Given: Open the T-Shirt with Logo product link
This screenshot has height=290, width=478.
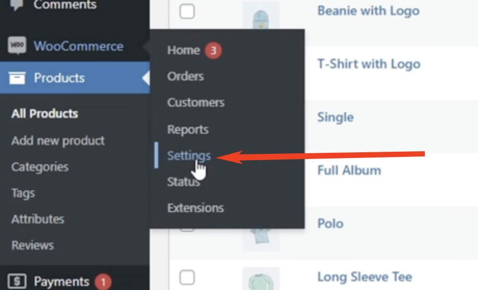Looking at the screenshot, I should click(369, 64).
